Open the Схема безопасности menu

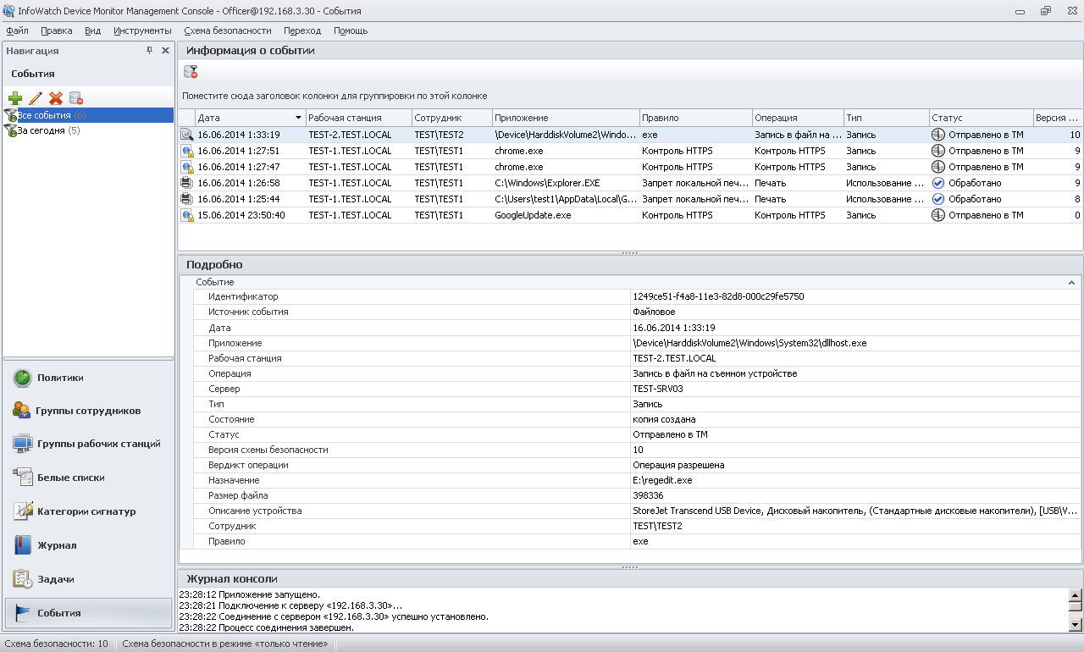[x=227, y=30]
